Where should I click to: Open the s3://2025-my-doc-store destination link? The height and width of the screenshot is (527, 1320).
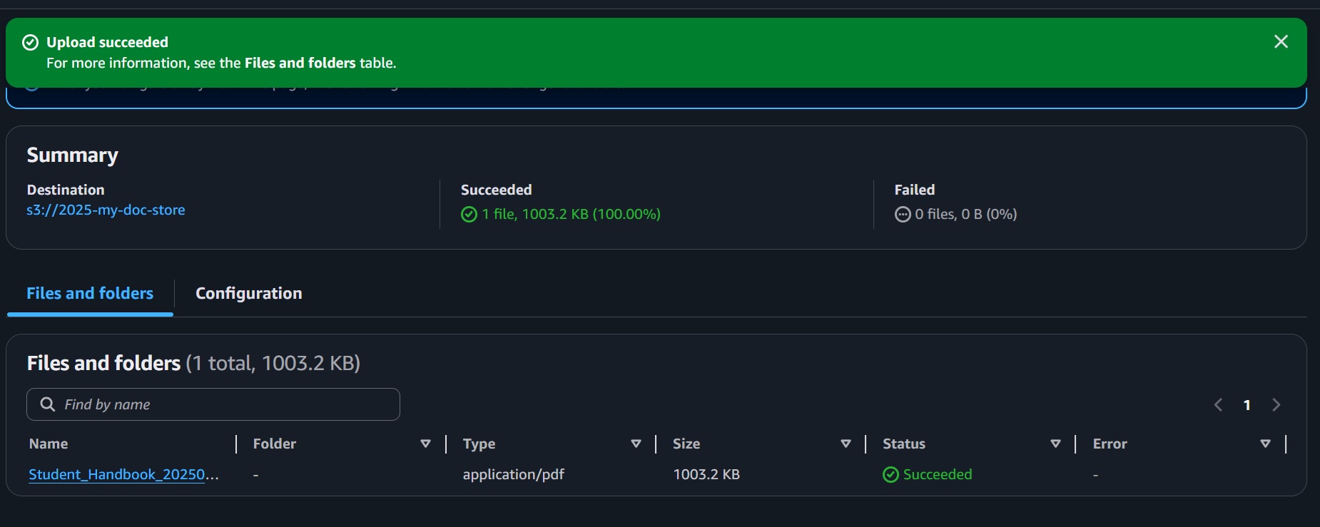pyautogui.click(x=106, y=210)
